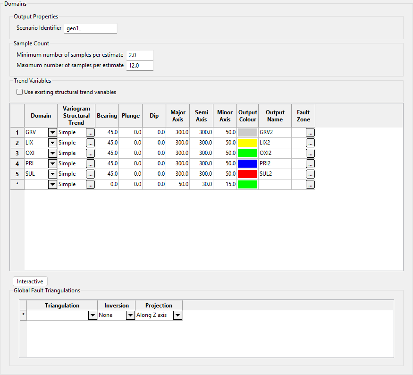
Task: Click the red SUL output colour swatch
Action: [x=248, y=174]
